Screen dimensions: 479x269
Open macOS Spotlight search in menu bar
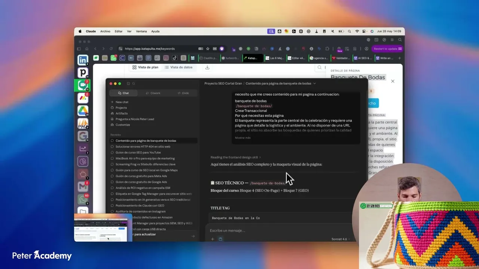(349, 31)
